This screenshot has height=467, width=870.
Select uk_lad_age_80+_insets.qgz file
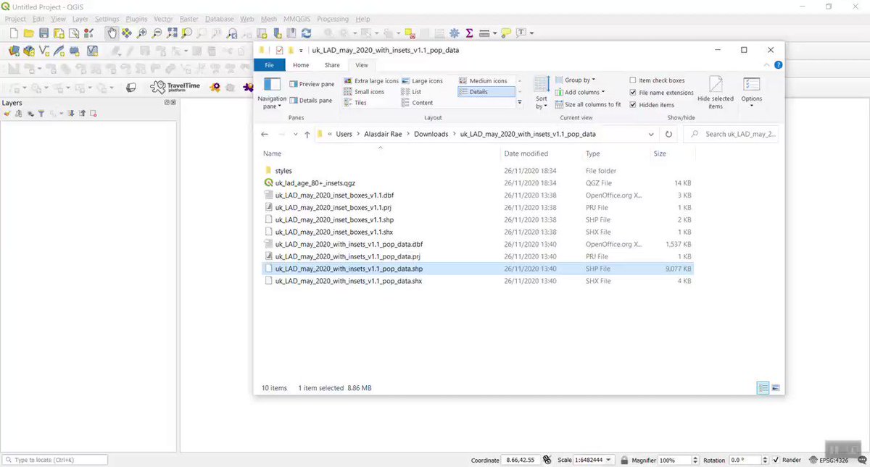[x=315, y=183]
